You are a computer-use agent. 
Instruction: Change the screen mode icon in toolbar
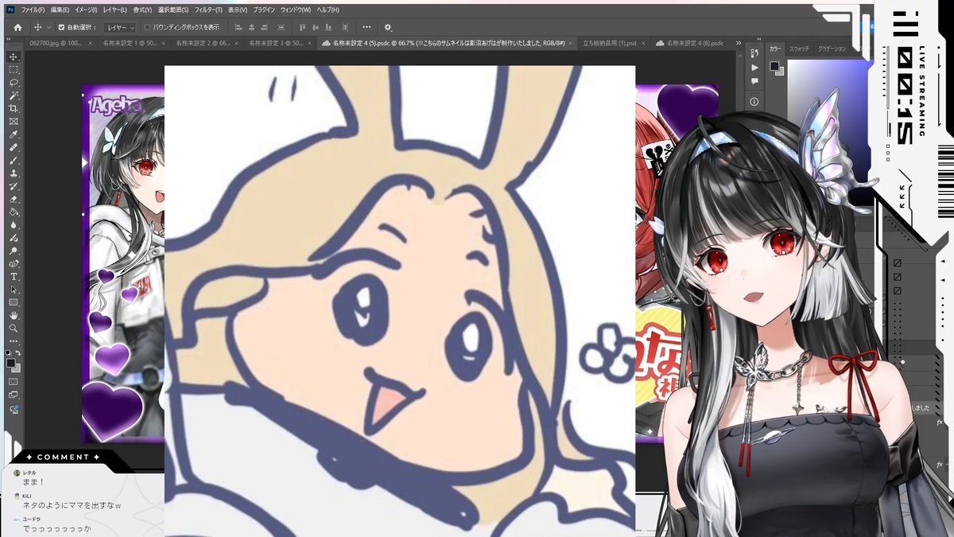point(14,395)
